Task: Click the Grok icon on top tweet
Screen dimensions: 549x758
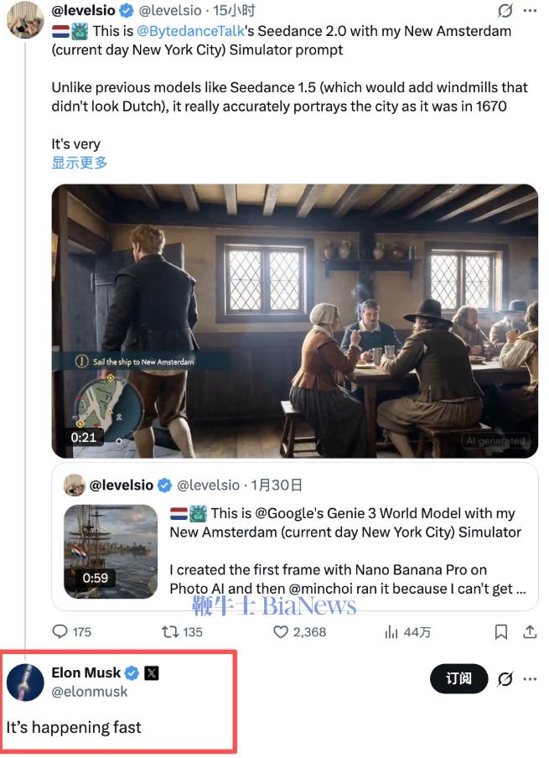Action: (x=505, y=11)
